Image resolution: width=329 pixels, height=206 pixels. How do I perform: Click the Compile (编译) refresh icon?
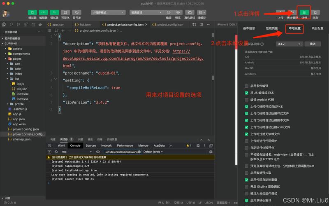click(169, 12)
